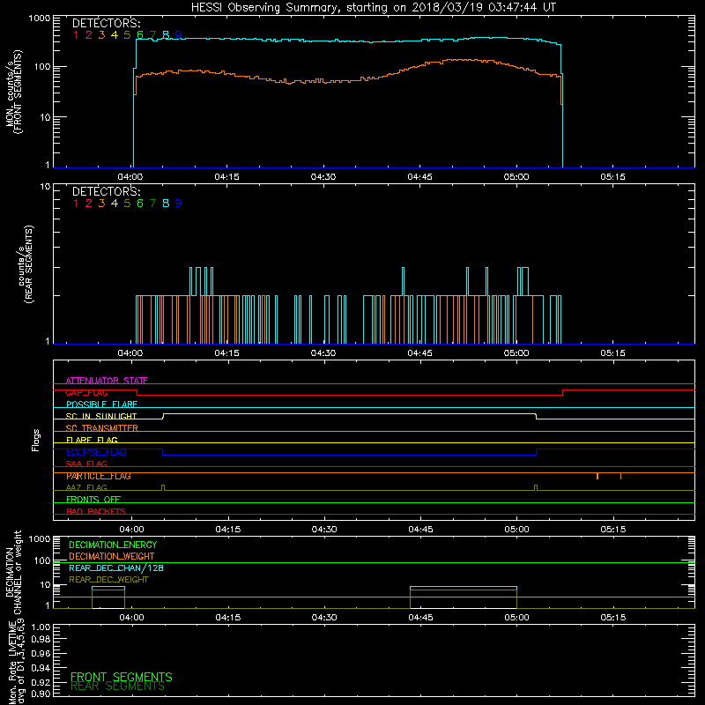Click the SC_IN_SUNLIGHT flag label
Screen dimensions: 705x705
pyautogui.click(x=101, y=416)
